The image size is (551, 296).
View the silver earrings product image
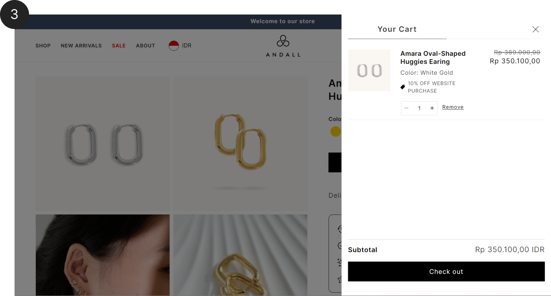click(102, 144)
